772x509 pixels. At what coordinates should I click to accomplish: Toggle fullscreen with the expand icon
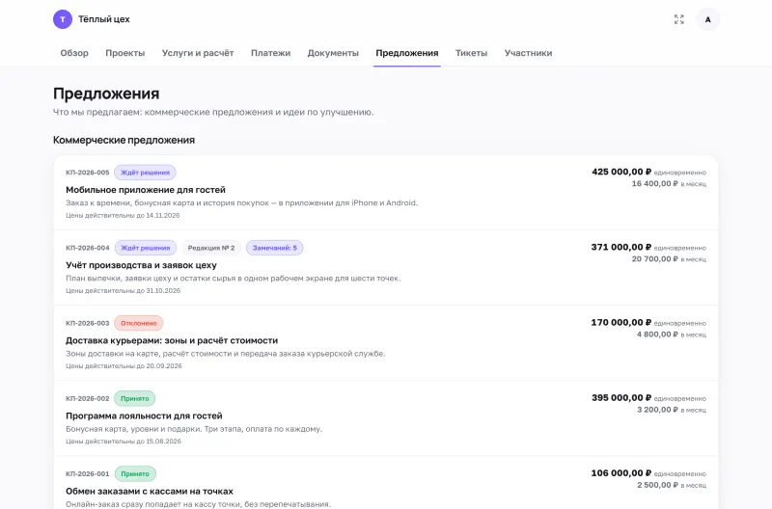(x=679, y=19)
